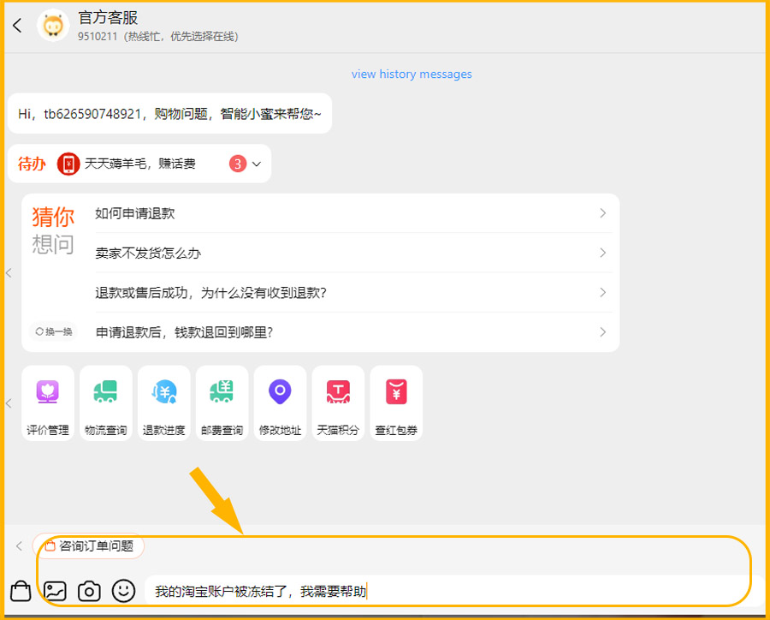
Task: Click the view history messages link
Action: click(412, 75)
